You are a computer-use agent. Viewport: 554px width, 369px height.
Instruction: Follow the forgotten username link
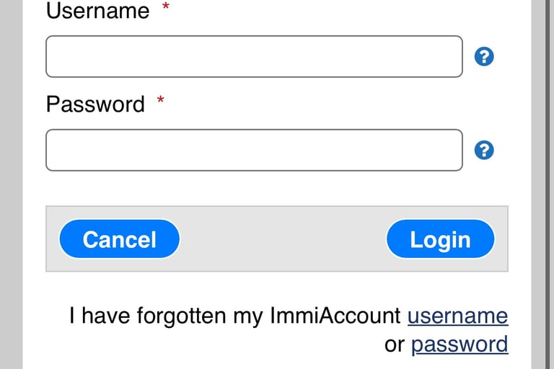click(x=457, y=316)
